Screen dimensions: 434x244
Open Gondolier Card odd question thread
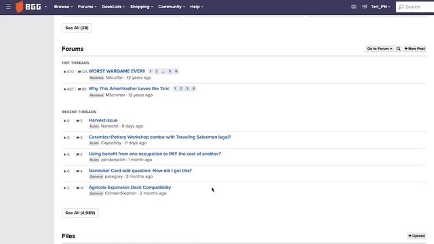pos(140,171)
